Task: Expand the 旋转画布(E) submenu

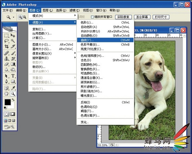Action: tap(52, 58)
